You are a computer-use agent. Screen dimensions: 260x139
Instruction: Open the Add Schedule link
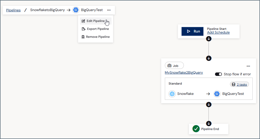click(x=218, y=33)
